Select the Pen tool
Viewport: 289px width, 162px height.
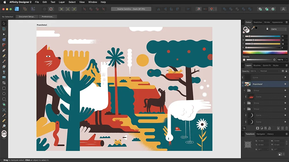coord(4,50)
